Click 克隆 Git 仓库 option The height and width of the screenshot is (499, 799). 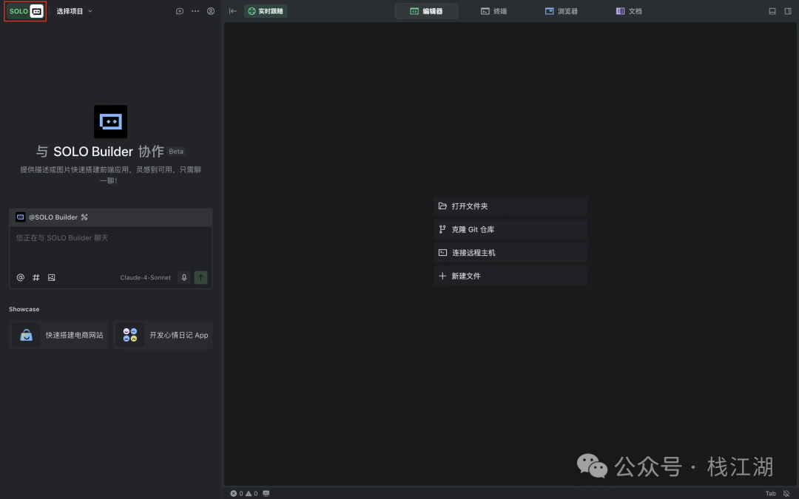(x=510, y=230)
